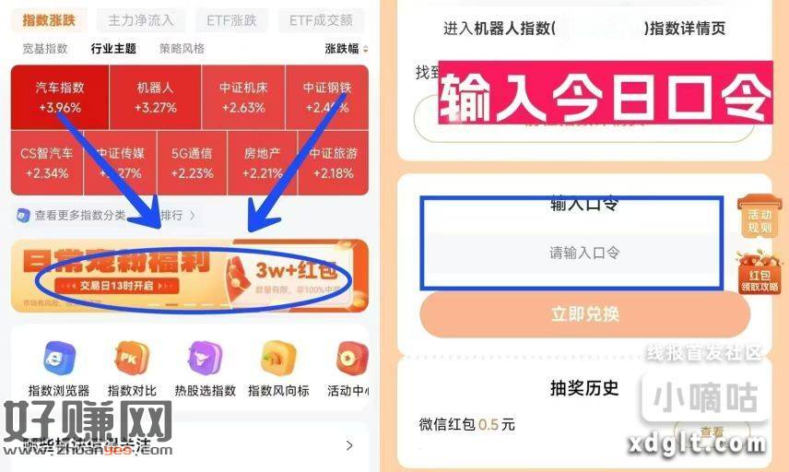The height and width of the screenshot is (472, 789).
Task: Expand 查看更多指数分类 排行 chevron
Action: pyautogui.click(x=193, y=216)
